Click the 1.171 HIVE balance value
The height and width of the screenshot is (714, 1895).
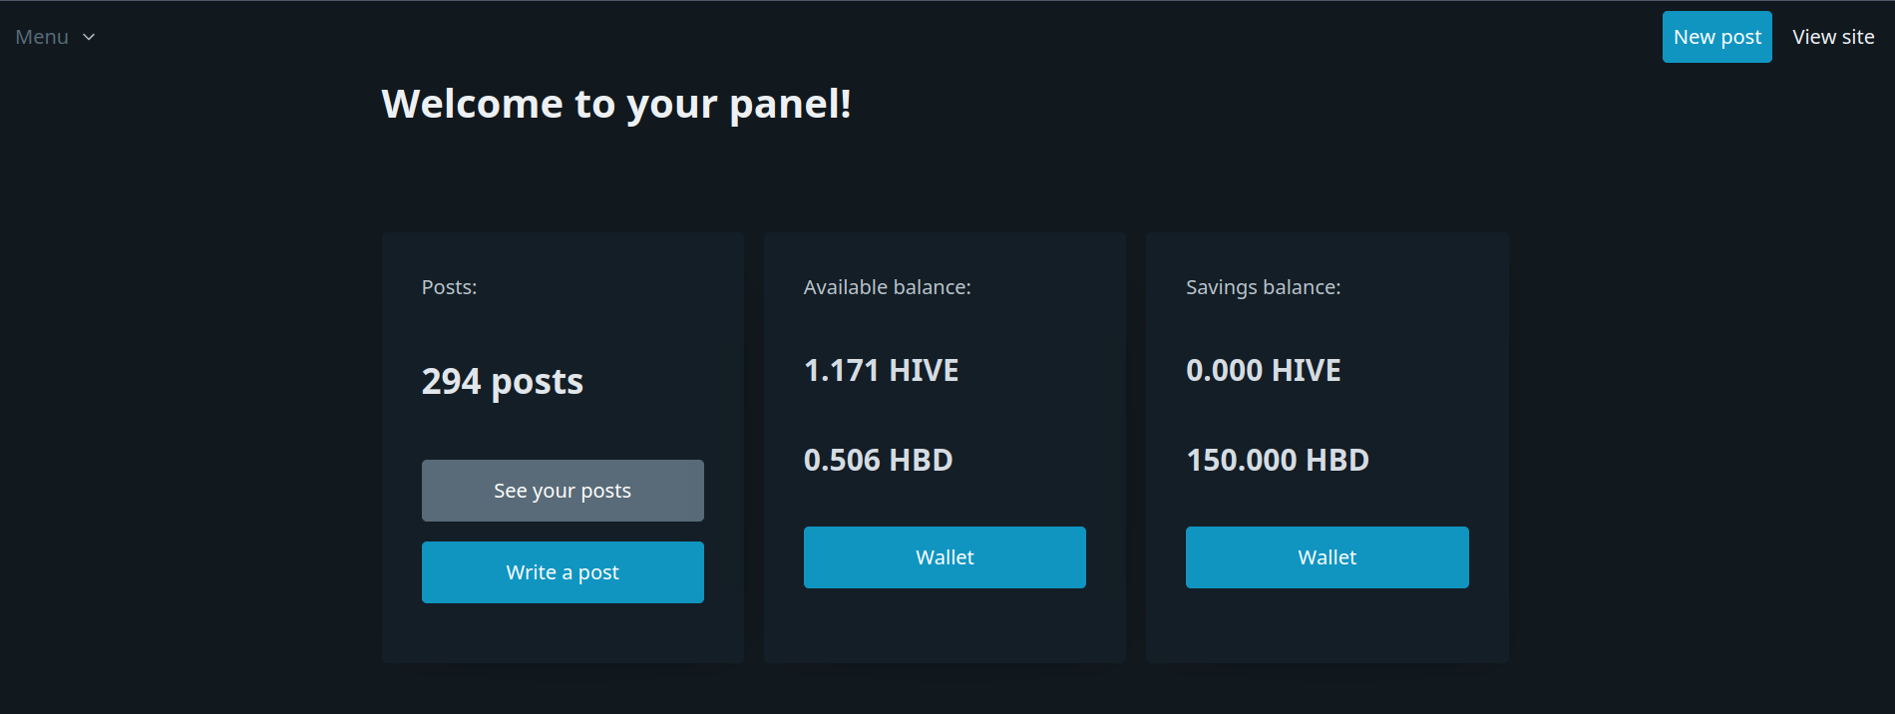[881, 370]
